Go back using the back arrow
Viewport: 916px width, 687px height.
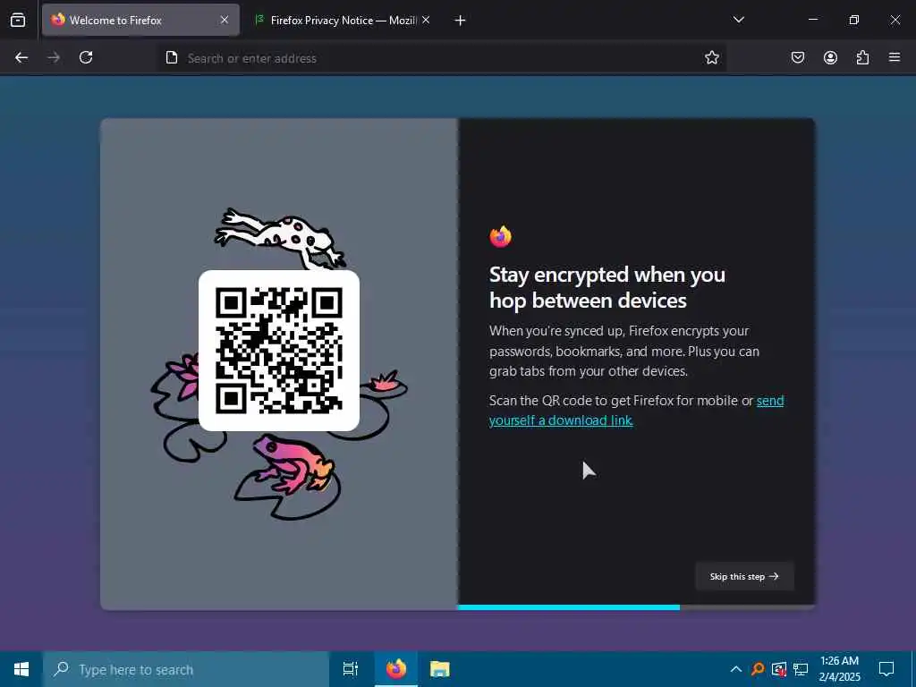[x=21, y=57]
